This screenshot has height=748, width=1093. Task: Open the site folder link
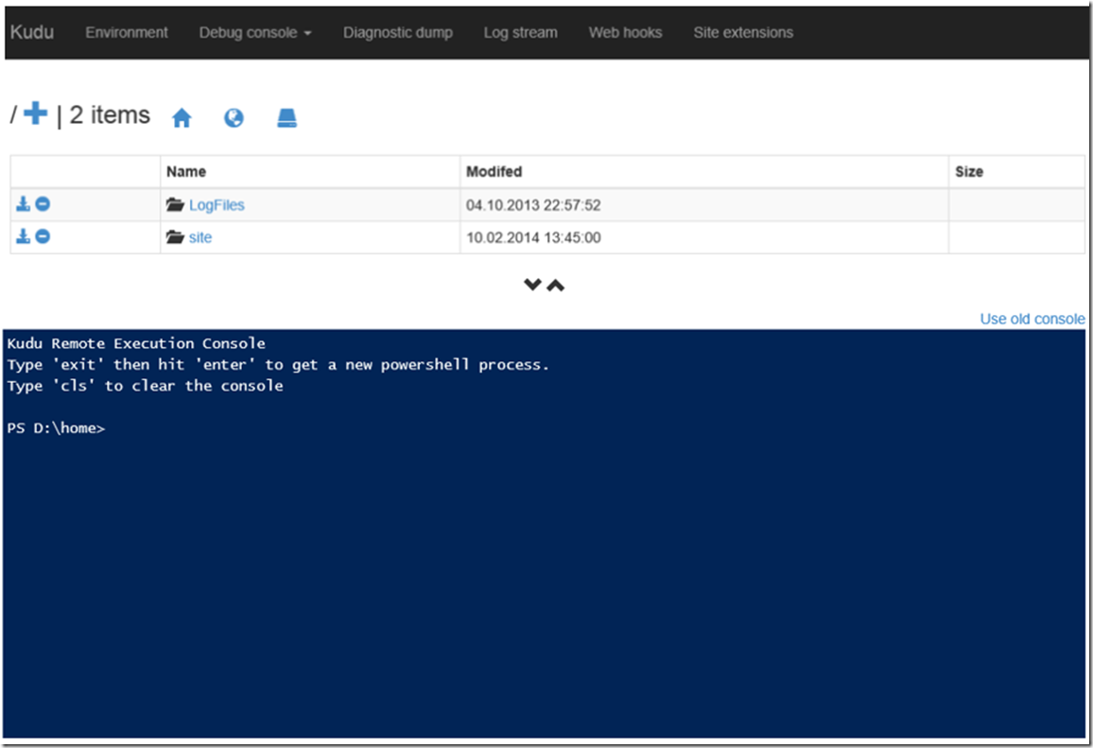tap(200, 237)
